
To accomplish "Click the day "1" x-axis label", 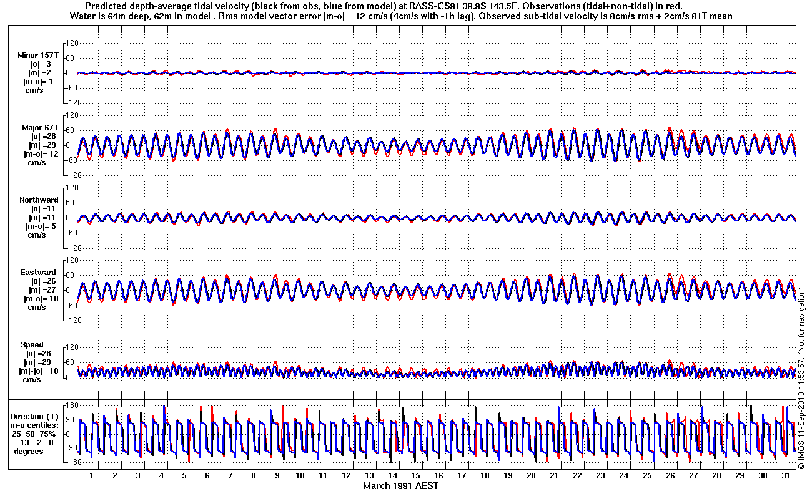I will point(92,476).
